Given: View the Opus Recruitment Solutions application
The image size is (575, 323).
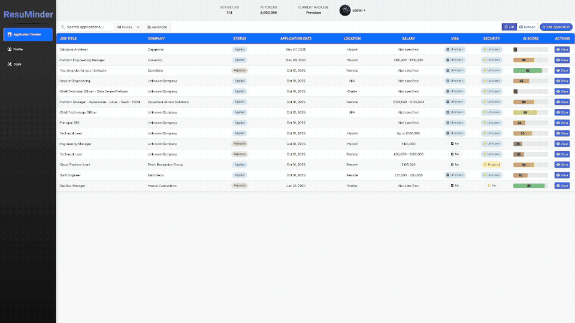Looking at the screenshot, I should click(562, 102).
